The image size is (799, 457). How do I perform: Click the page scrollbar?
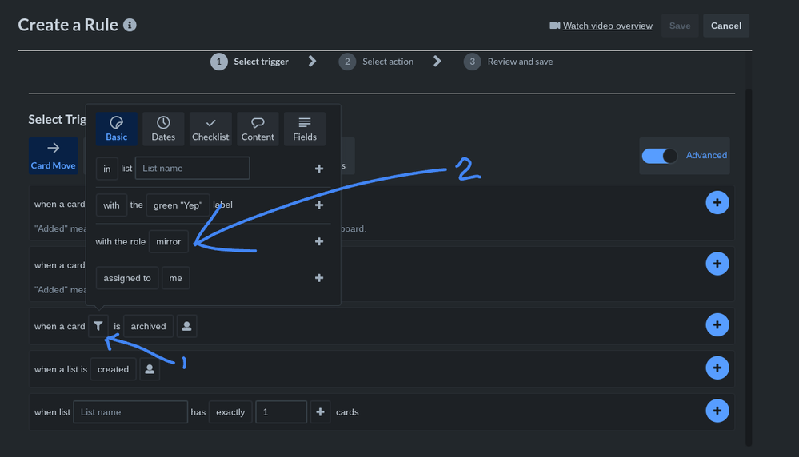749,267
